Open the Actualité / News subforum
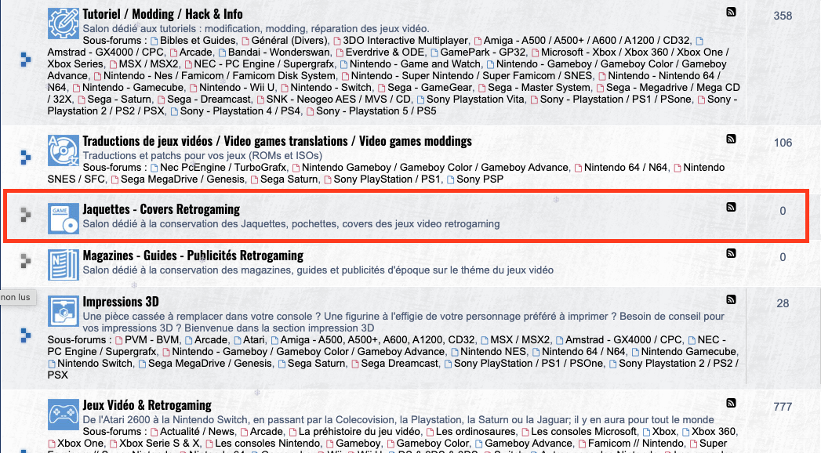The height and width of the screenshot is (453, 821). (x=198, y=432)
